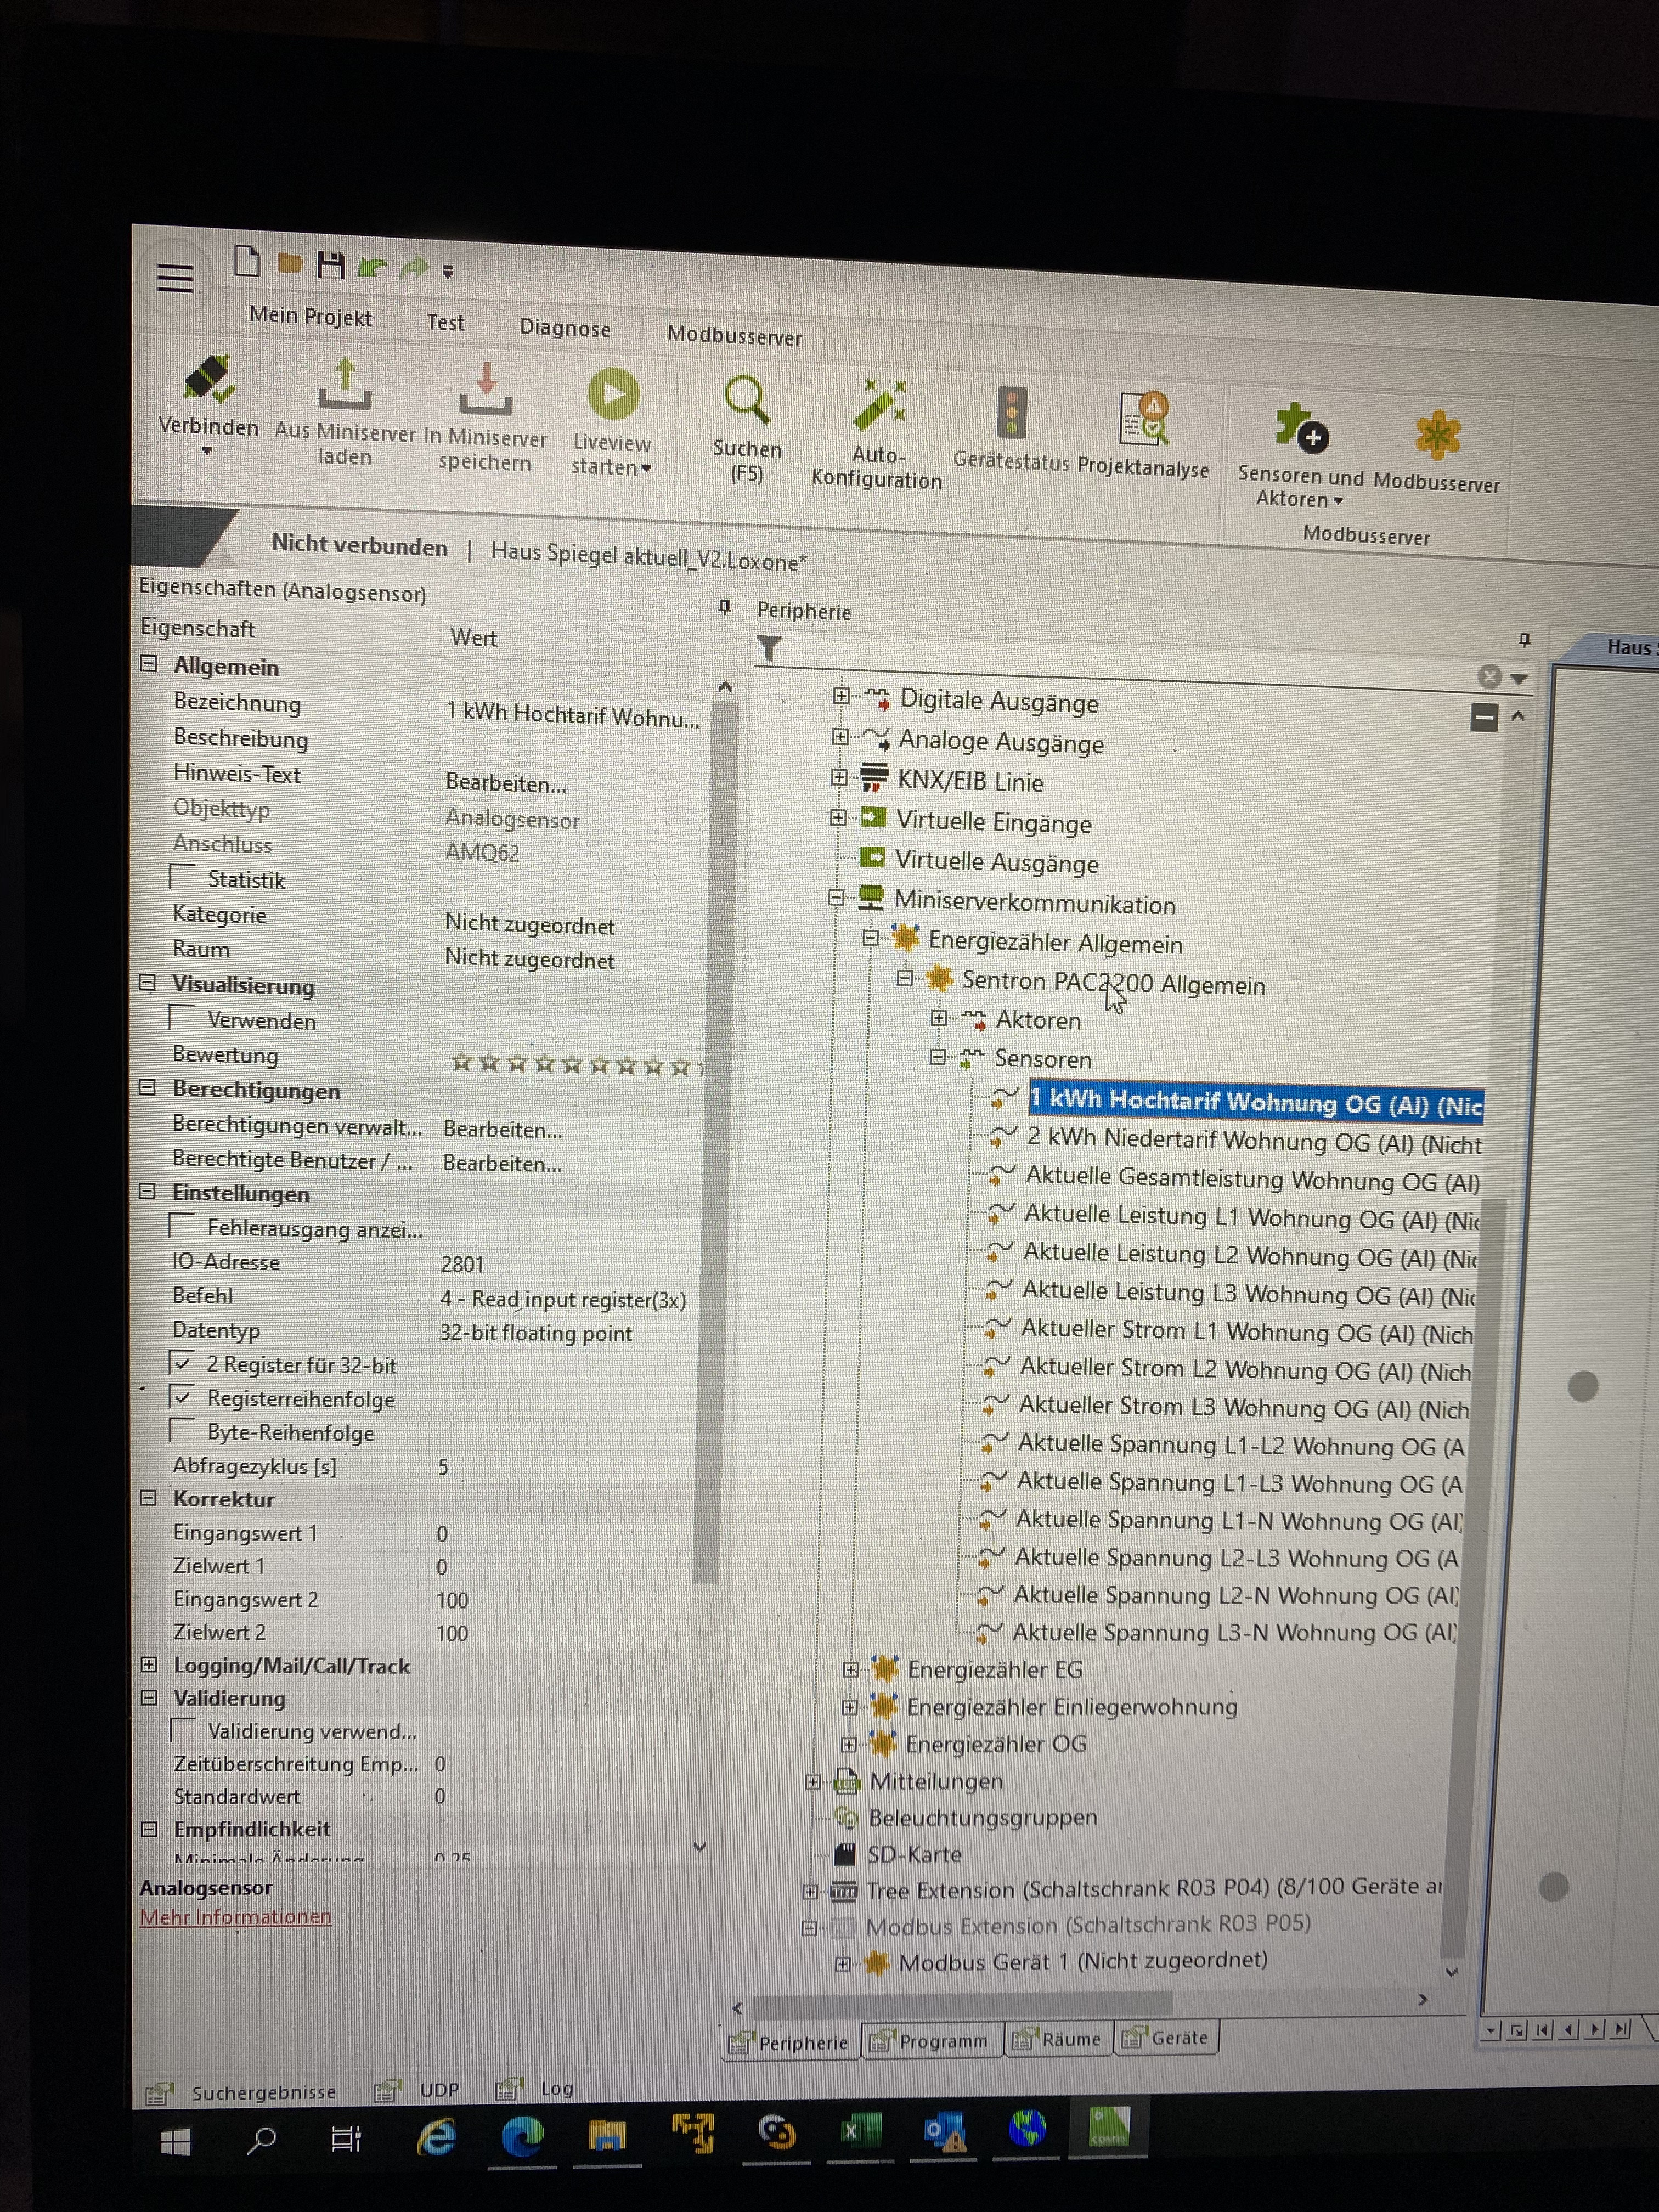Expand the Energiezähler EG tree node
The image size is (1659, 2212).
[x=851, y=1669]
